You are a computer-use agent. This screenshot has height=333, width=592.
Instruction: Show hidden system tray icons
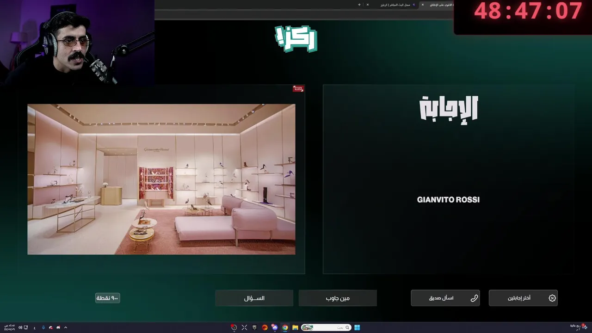(x=66, y=327)
